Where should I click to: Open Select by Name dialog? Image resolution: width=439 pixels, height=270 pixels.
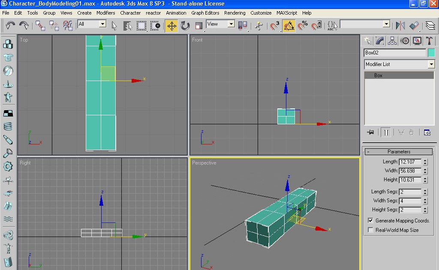[127, 26]
